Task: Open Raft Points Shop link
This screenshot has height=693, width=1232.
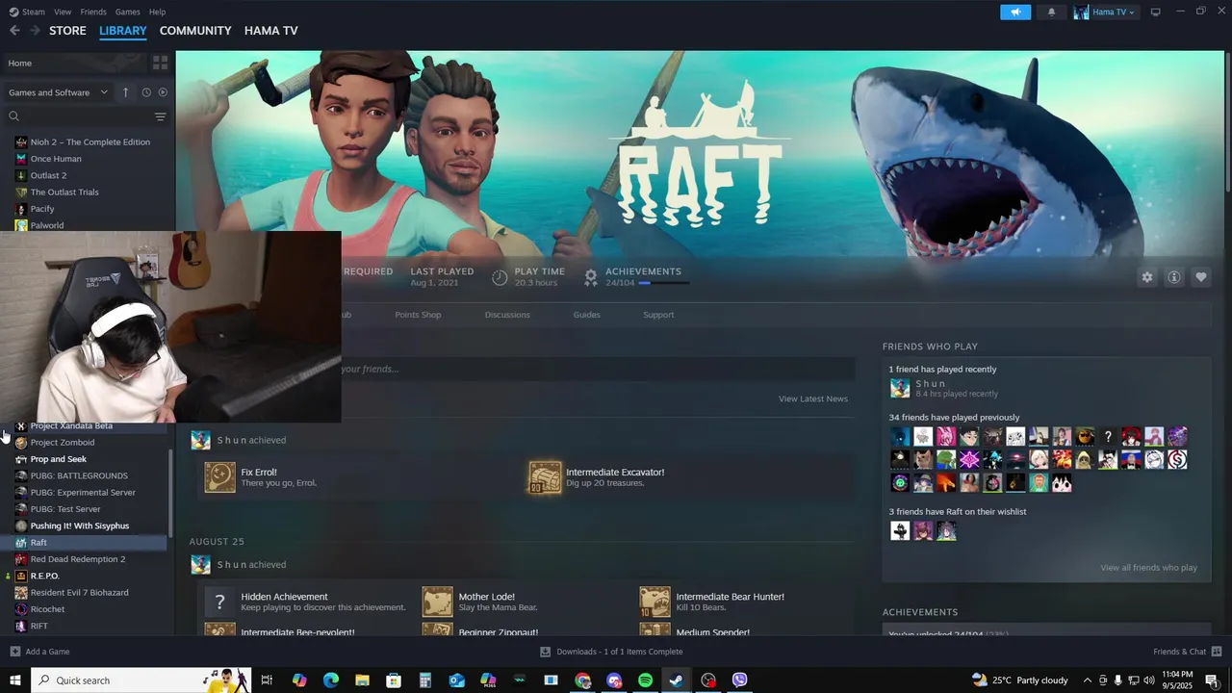Action: click(x=418, y=315)
